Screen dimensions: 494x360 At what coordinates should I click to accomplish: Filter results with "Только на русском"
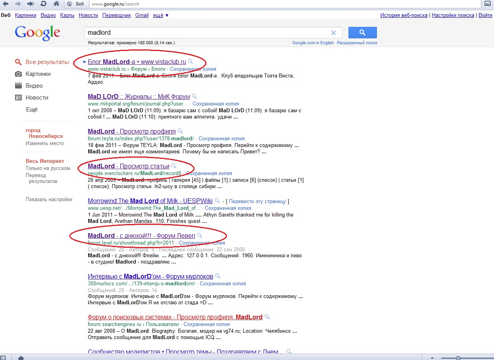click(48, 168)
